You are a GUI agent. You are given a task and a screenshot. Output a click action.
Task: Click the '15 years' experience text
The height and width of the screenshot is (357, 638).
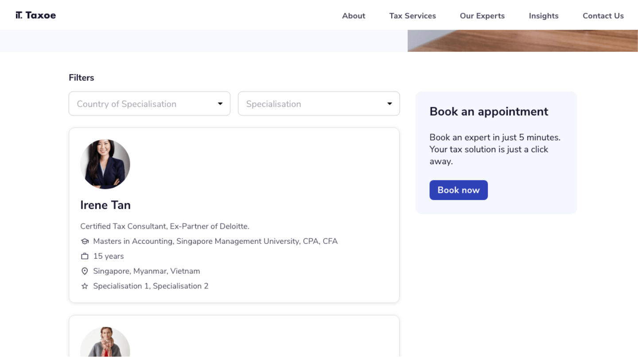[109, 256]
